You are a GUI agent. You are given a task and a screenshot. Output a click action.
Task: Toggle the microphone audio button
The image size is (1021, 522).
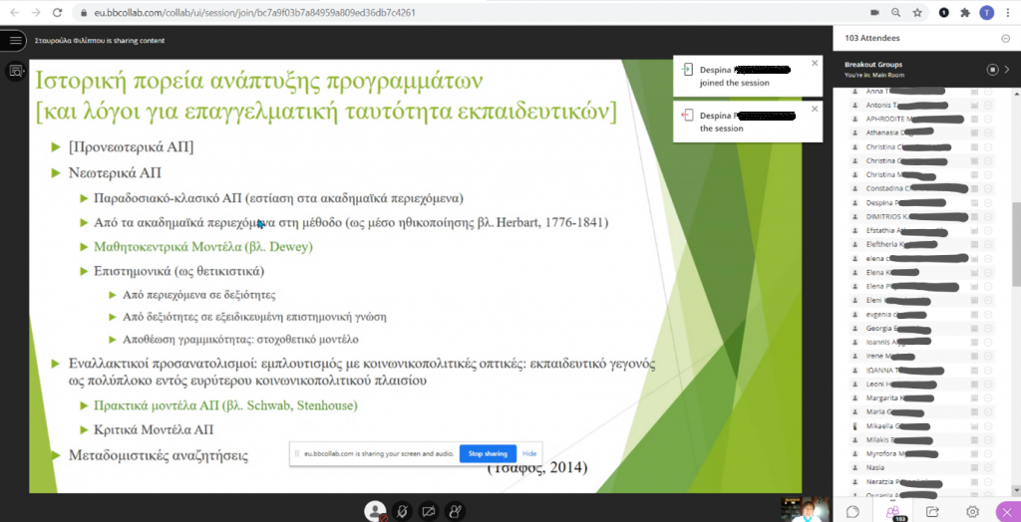(x=403, y=511)
